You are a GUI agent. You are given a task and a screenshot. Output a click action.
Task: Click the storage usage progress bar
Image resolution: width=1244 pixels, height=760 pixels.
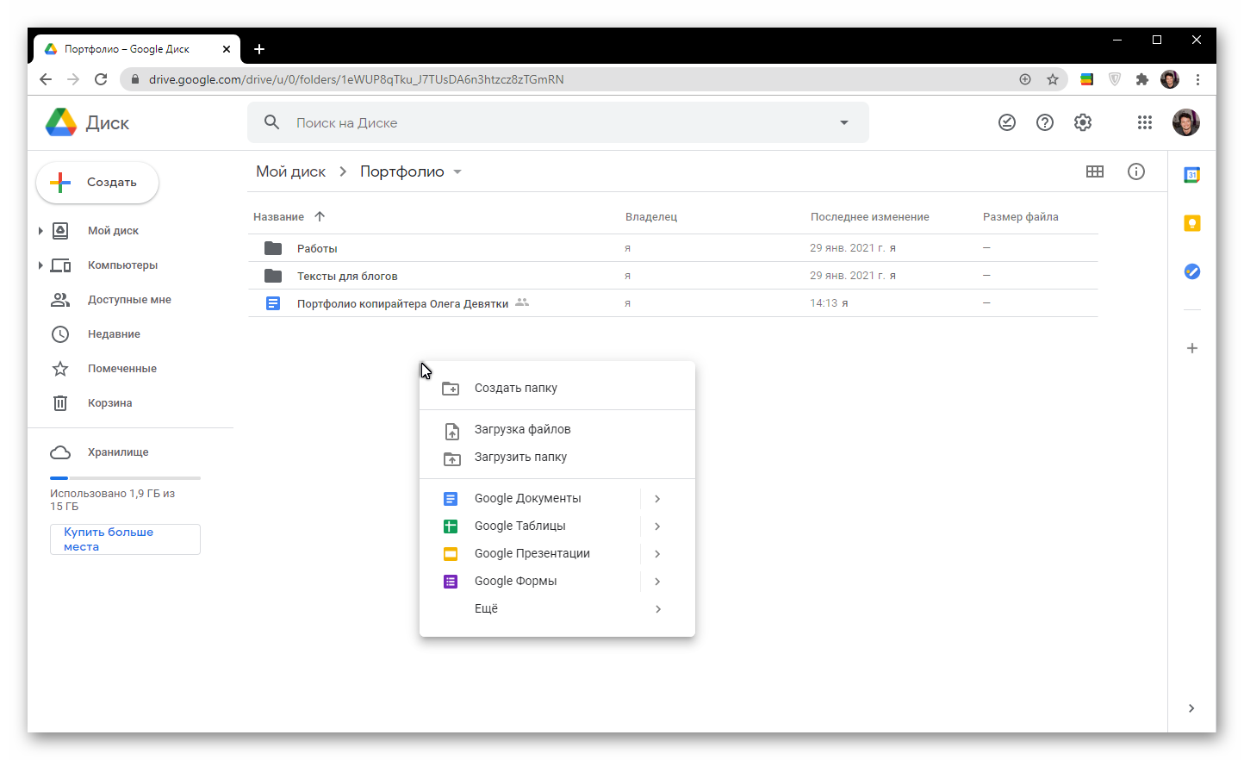[x=125, y=477]
